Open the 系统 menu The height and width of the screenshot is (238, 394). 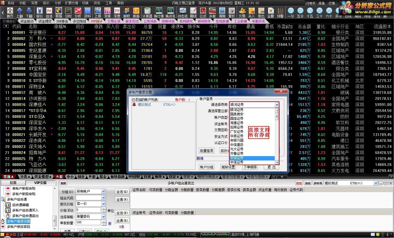pyautogui.click(x=11, y=3)
